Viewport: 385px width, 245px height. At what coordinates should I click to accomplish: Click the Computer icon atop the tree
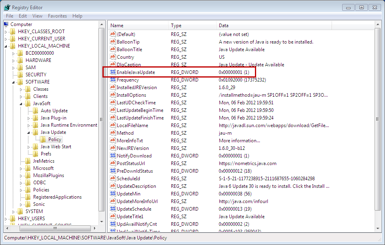[5, 24]
